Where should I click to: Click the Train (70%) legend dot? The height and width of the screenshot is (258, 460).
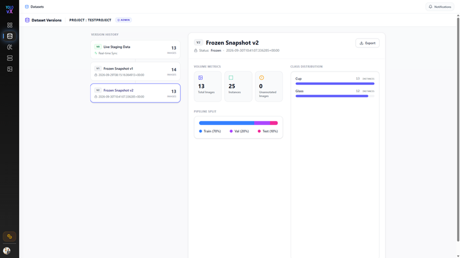pyautogui.click(x=201, y=131)
